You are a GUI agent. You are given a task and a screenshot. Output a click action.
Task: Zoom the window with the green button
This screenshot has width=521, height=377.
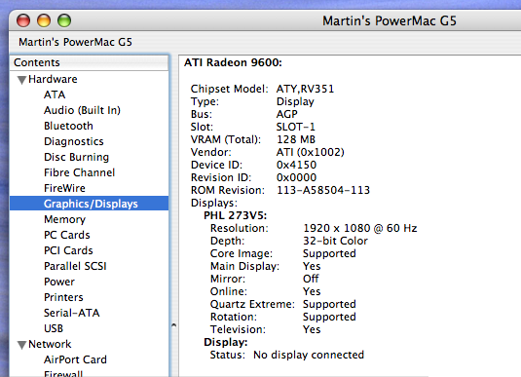pos(64,20)
